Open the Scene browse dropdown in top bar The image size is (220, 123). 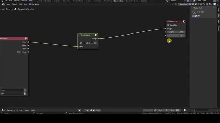pos(168,1)
